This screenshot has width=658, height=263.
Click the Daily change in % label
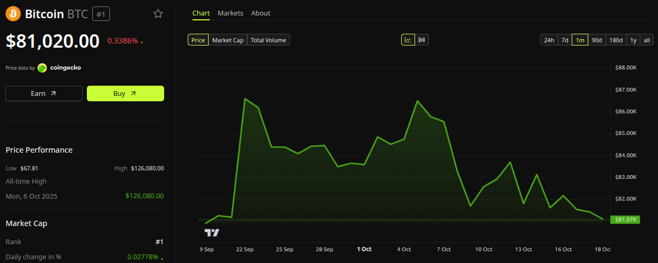[33, 257]
